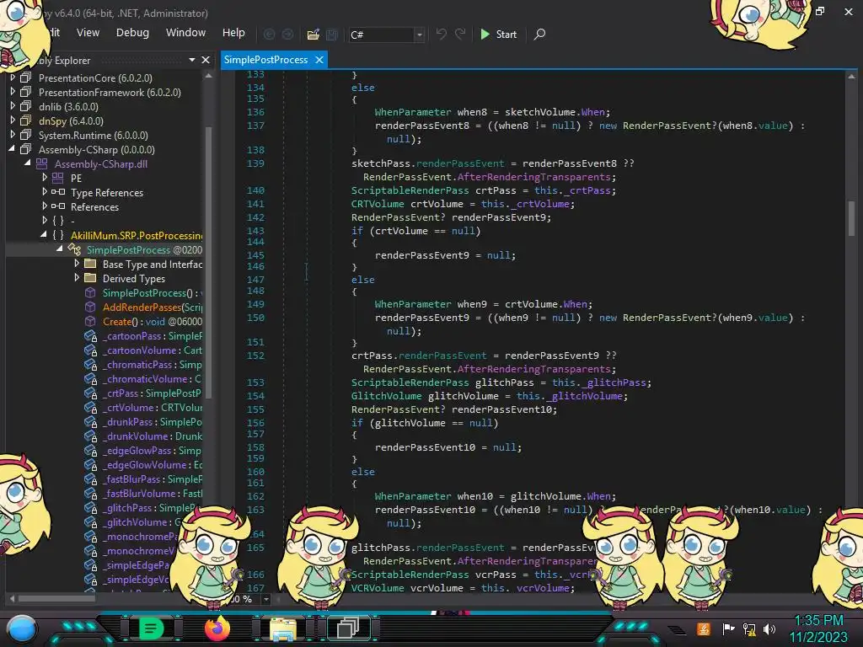The height and width of the screenshot is (647, 863).
Task: Open the Base Type and Interfaces folder
Action: [153, 264]
